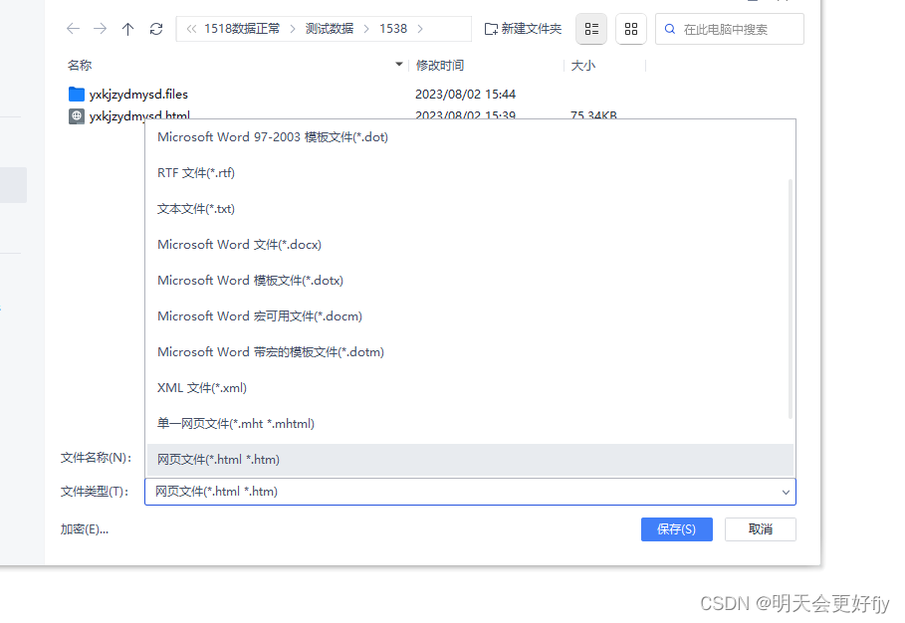
Task: Go back with the left arrow
Action: [73, 28]
